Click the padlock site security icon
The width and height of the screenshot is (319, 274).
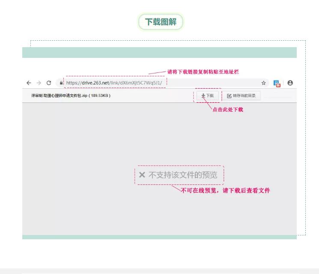pyautogui.click(x=62, y=83)
